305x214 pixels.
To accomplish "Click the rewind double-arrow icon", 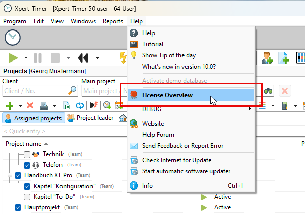I will [x=83, y=58].
